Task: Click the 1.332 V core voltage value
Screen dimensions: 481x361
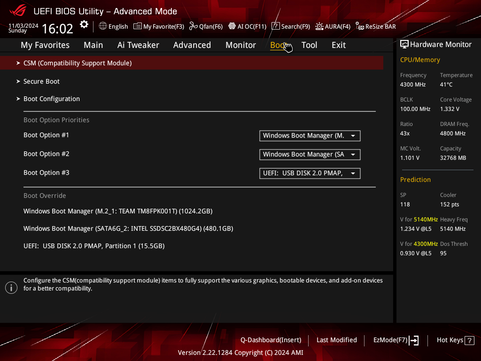Action: (x=450, y=109)
